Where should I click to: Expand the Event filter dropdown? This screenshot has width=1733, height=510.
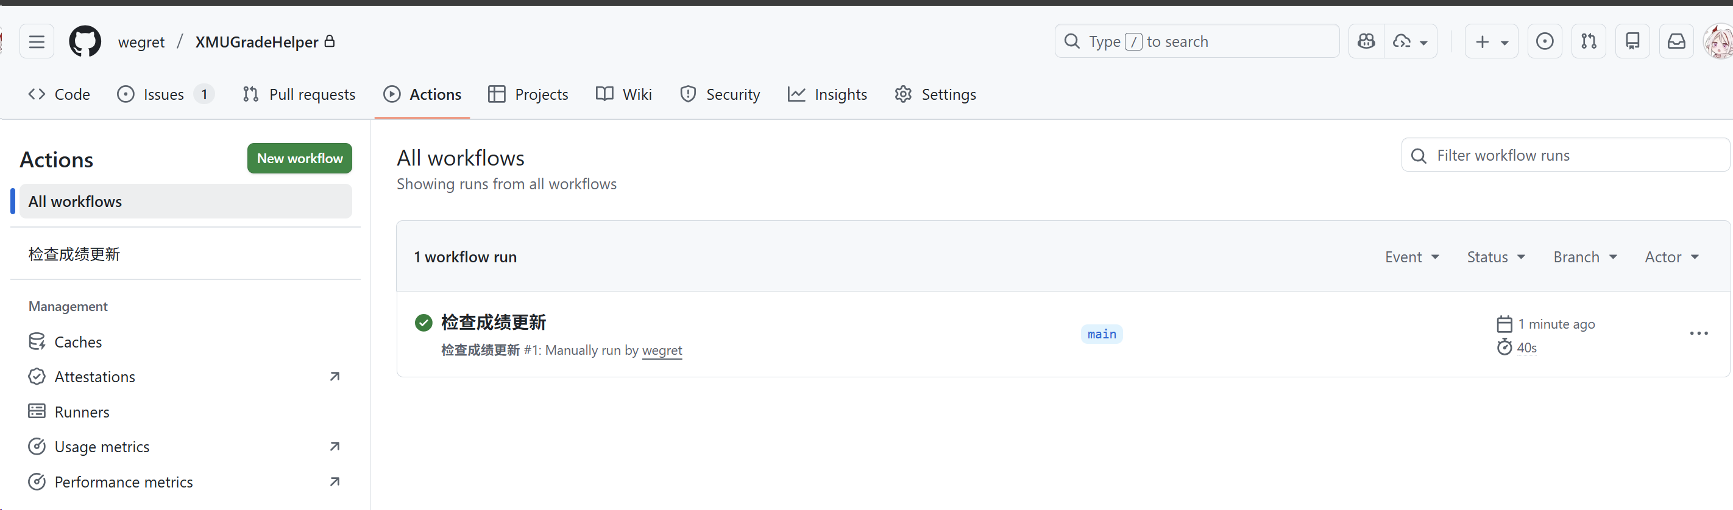(1412, 257)
